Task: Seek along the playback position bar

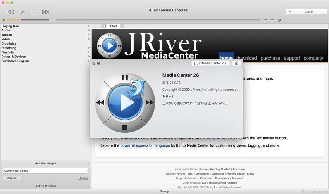Action: [158, 20]
